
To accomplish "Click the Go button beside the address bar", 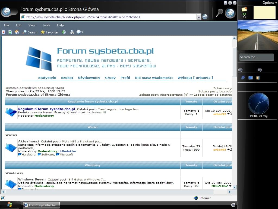I will (x=205, y=17).
